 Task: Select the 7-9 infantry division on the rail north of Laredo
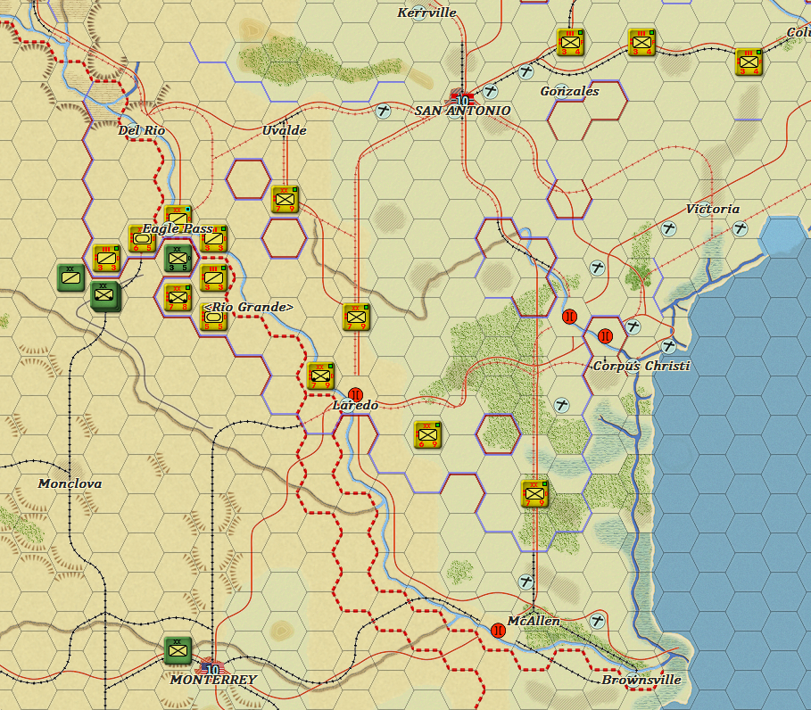pyautogui.click(x=356, y=317)
